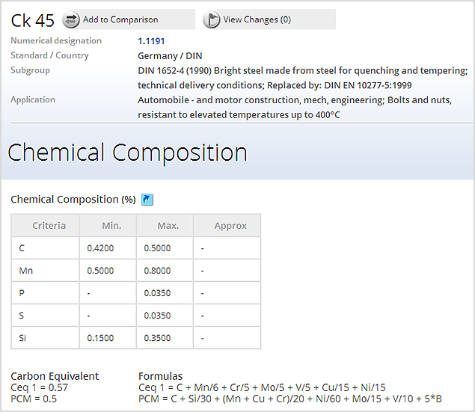Click the Standard / Country field label
Image resolution: width=475 pixels, height=412 pixels.
pos(49,55)
